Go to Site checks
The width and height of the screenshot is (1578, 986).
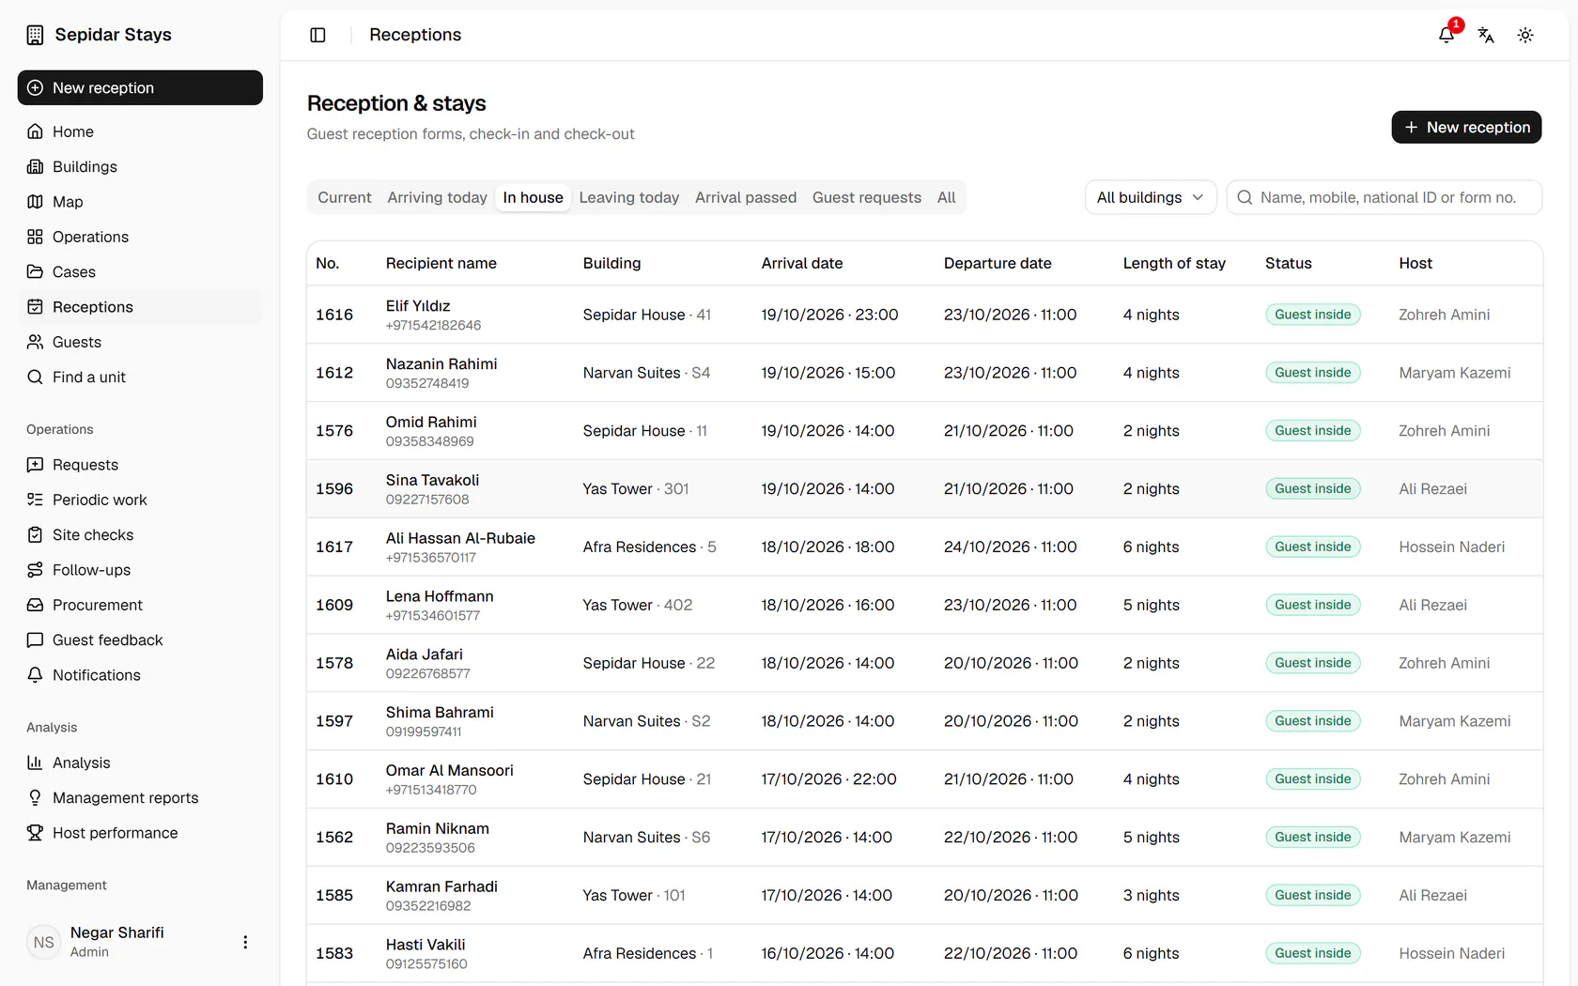tap(140, 534)
